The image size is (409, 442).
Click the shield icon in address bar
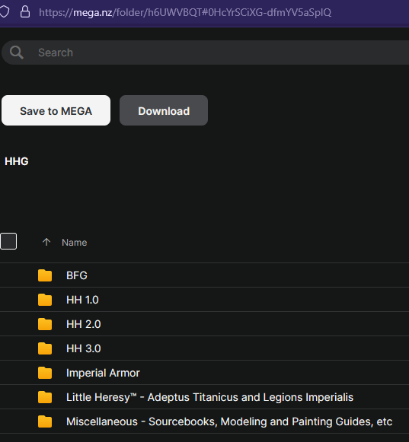(5, 12)
